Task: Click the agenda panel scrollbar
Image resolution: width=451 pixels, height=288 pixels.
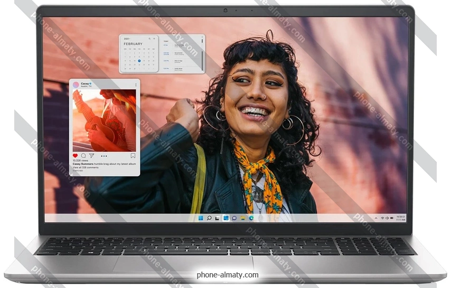Action: (202, 60)
